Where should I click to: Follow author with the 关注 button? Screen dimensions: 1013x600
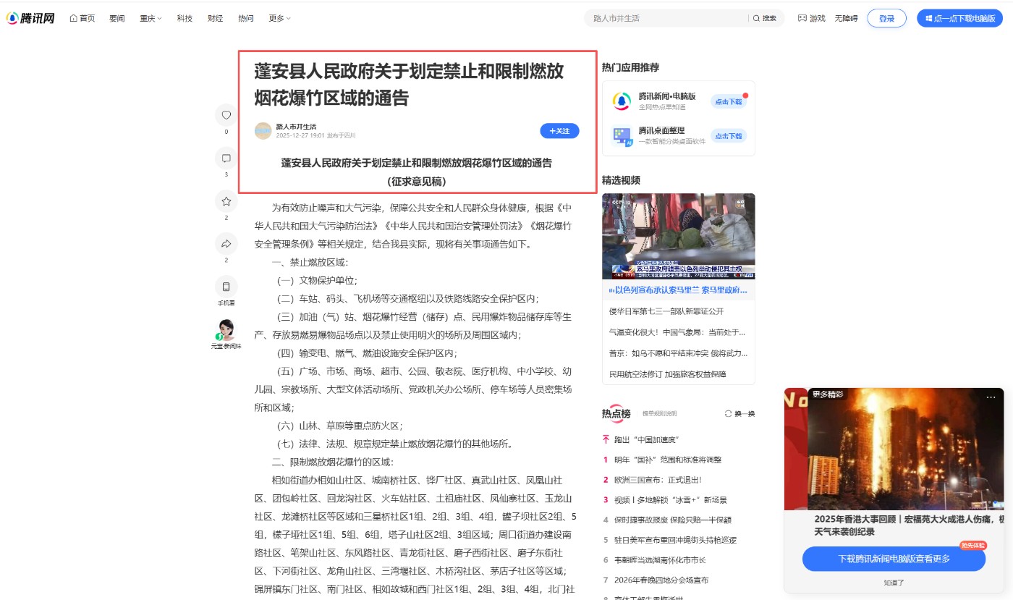tap(559, 131)
